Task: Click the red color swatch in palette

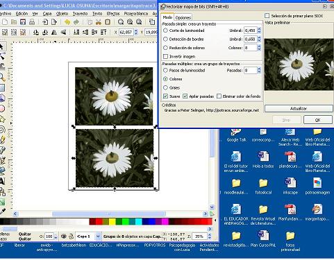Action: point(99,222)
